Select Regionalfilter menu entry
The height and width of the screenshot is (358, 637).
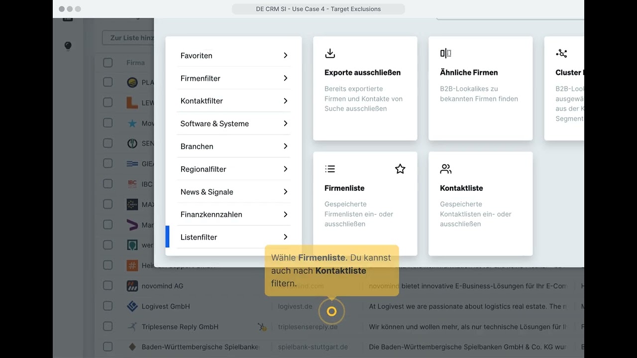[x=233, y=169]
